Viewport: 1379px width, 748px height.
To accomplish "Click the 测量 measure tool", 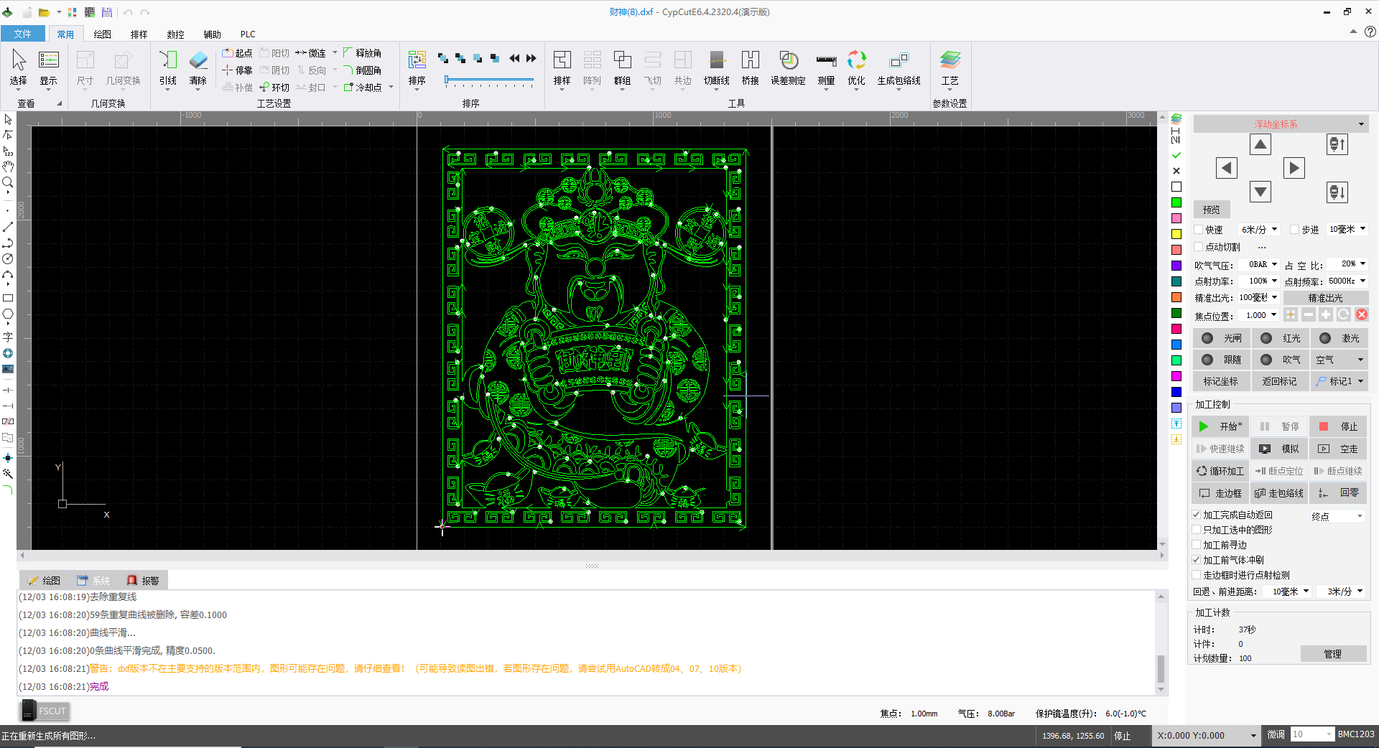I will click(x=827, y=67).
